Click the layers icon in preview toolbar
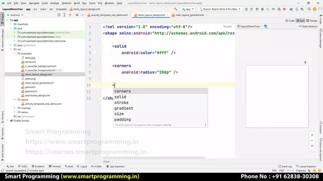Viewport: 323px width, 181px height. pos(265,26)
